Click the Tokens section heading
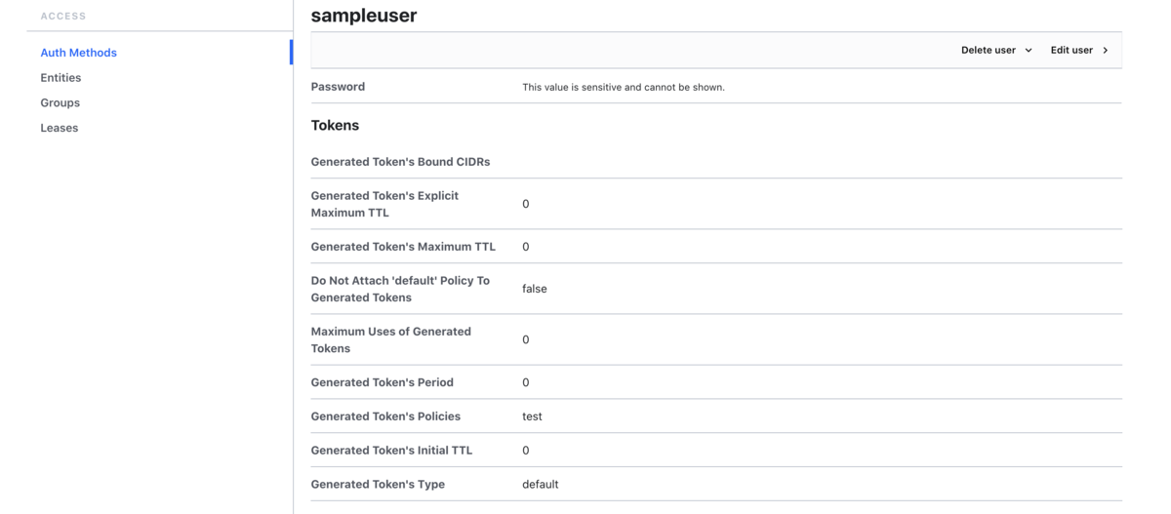Image resolution: width=1171 pixels, height=514 pixels. [335, 125]
